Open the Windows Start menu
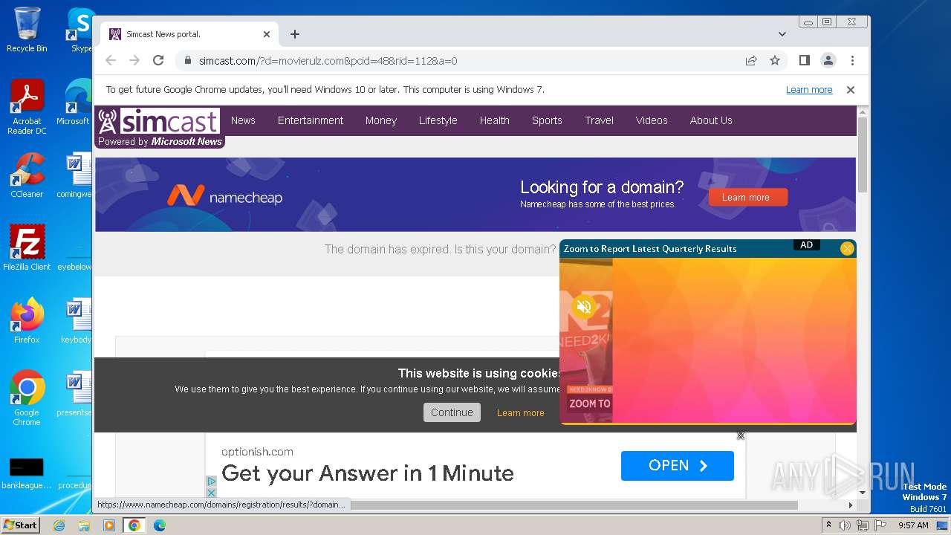Image resolution: width=951 pixels, height=535 pixels. pos(20,525)
